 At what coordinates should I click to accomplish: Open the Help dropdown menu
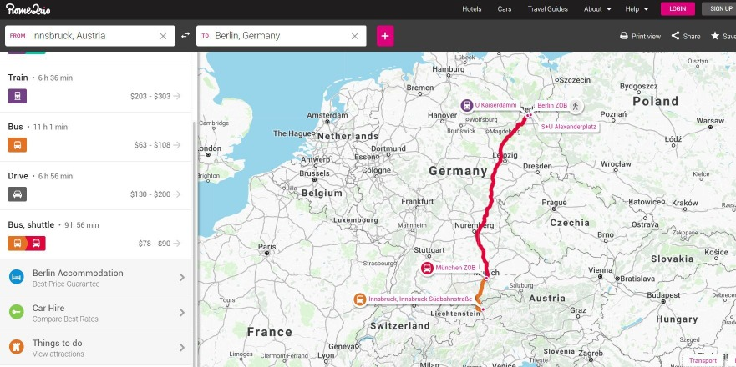click(637, 9)
